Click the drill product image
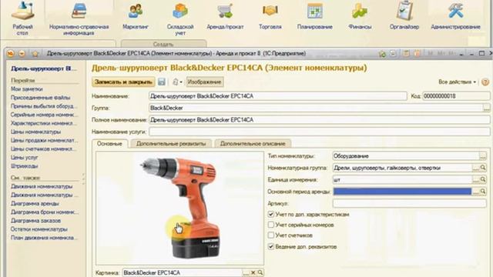 pyautogui.click(x=180, y=208)
